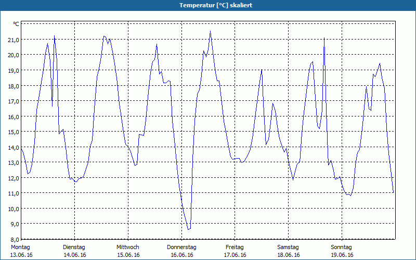Select the 8,0 y-axis label
The height and width of the screenshot is (260, 416).
15,239
